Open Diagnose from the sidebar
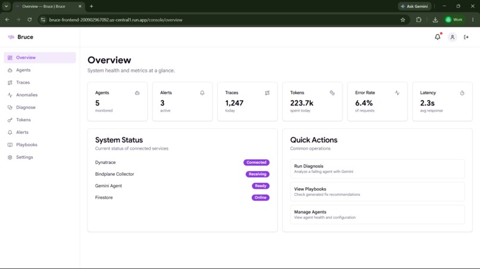The height and width of the screenshot is (269, 480). (x=40, y=107)
